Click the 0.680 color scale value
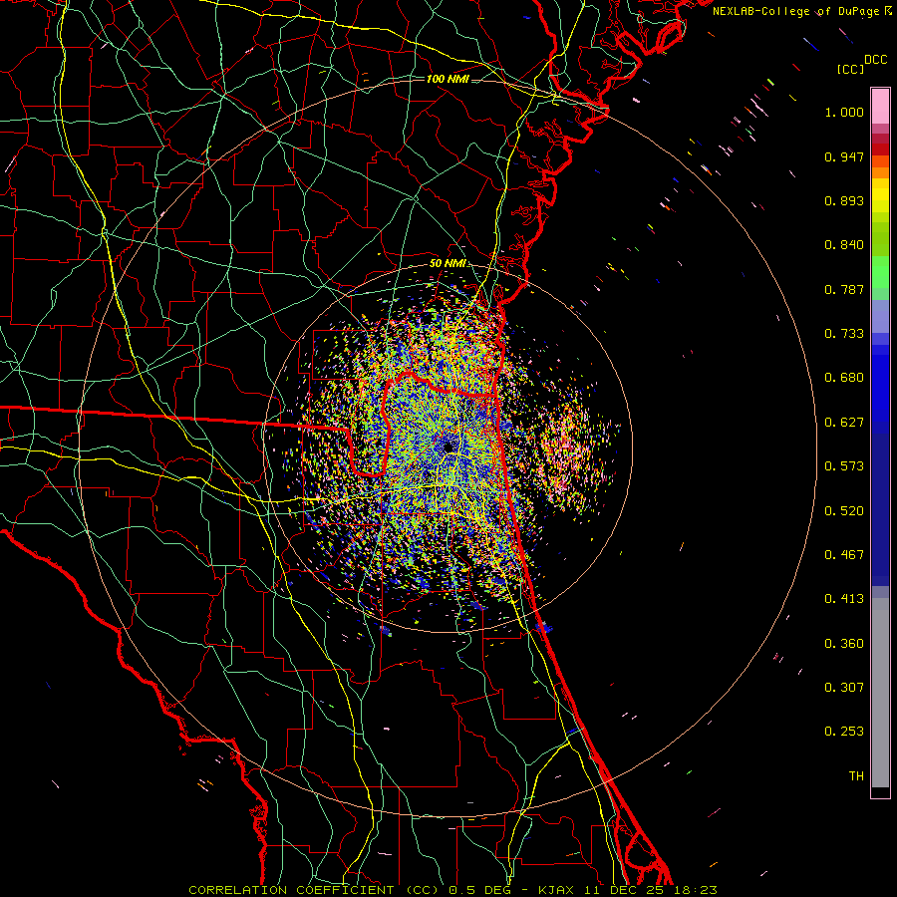This screenshot has height=897, width=897. (844, 378)
